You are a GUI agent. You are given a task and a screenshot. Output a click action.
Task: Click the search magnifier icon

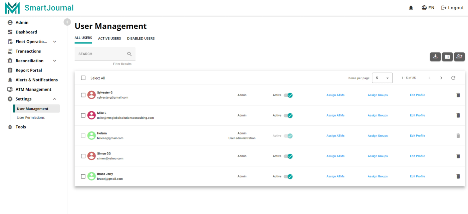(129, 54)
